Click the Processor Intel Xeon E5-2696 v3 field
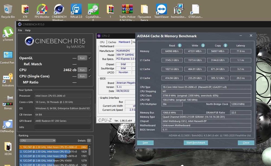The width and height of the screenshot is (271, 166). [62, 96]
